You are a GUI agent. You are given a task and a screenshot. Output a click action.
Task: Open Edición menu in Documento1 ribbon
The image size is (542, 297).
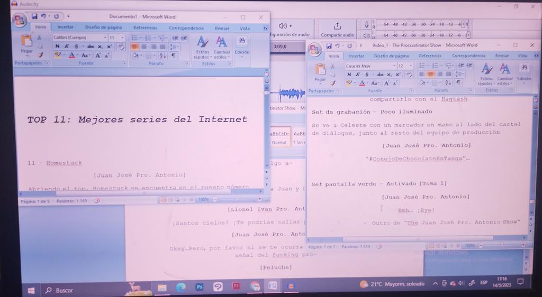point(242,47)
